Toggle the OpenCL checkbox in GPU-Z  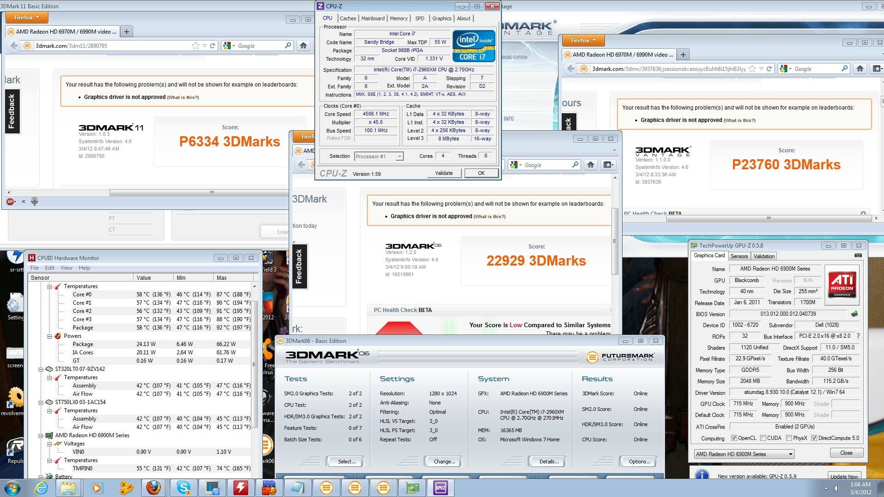point(734,438)
